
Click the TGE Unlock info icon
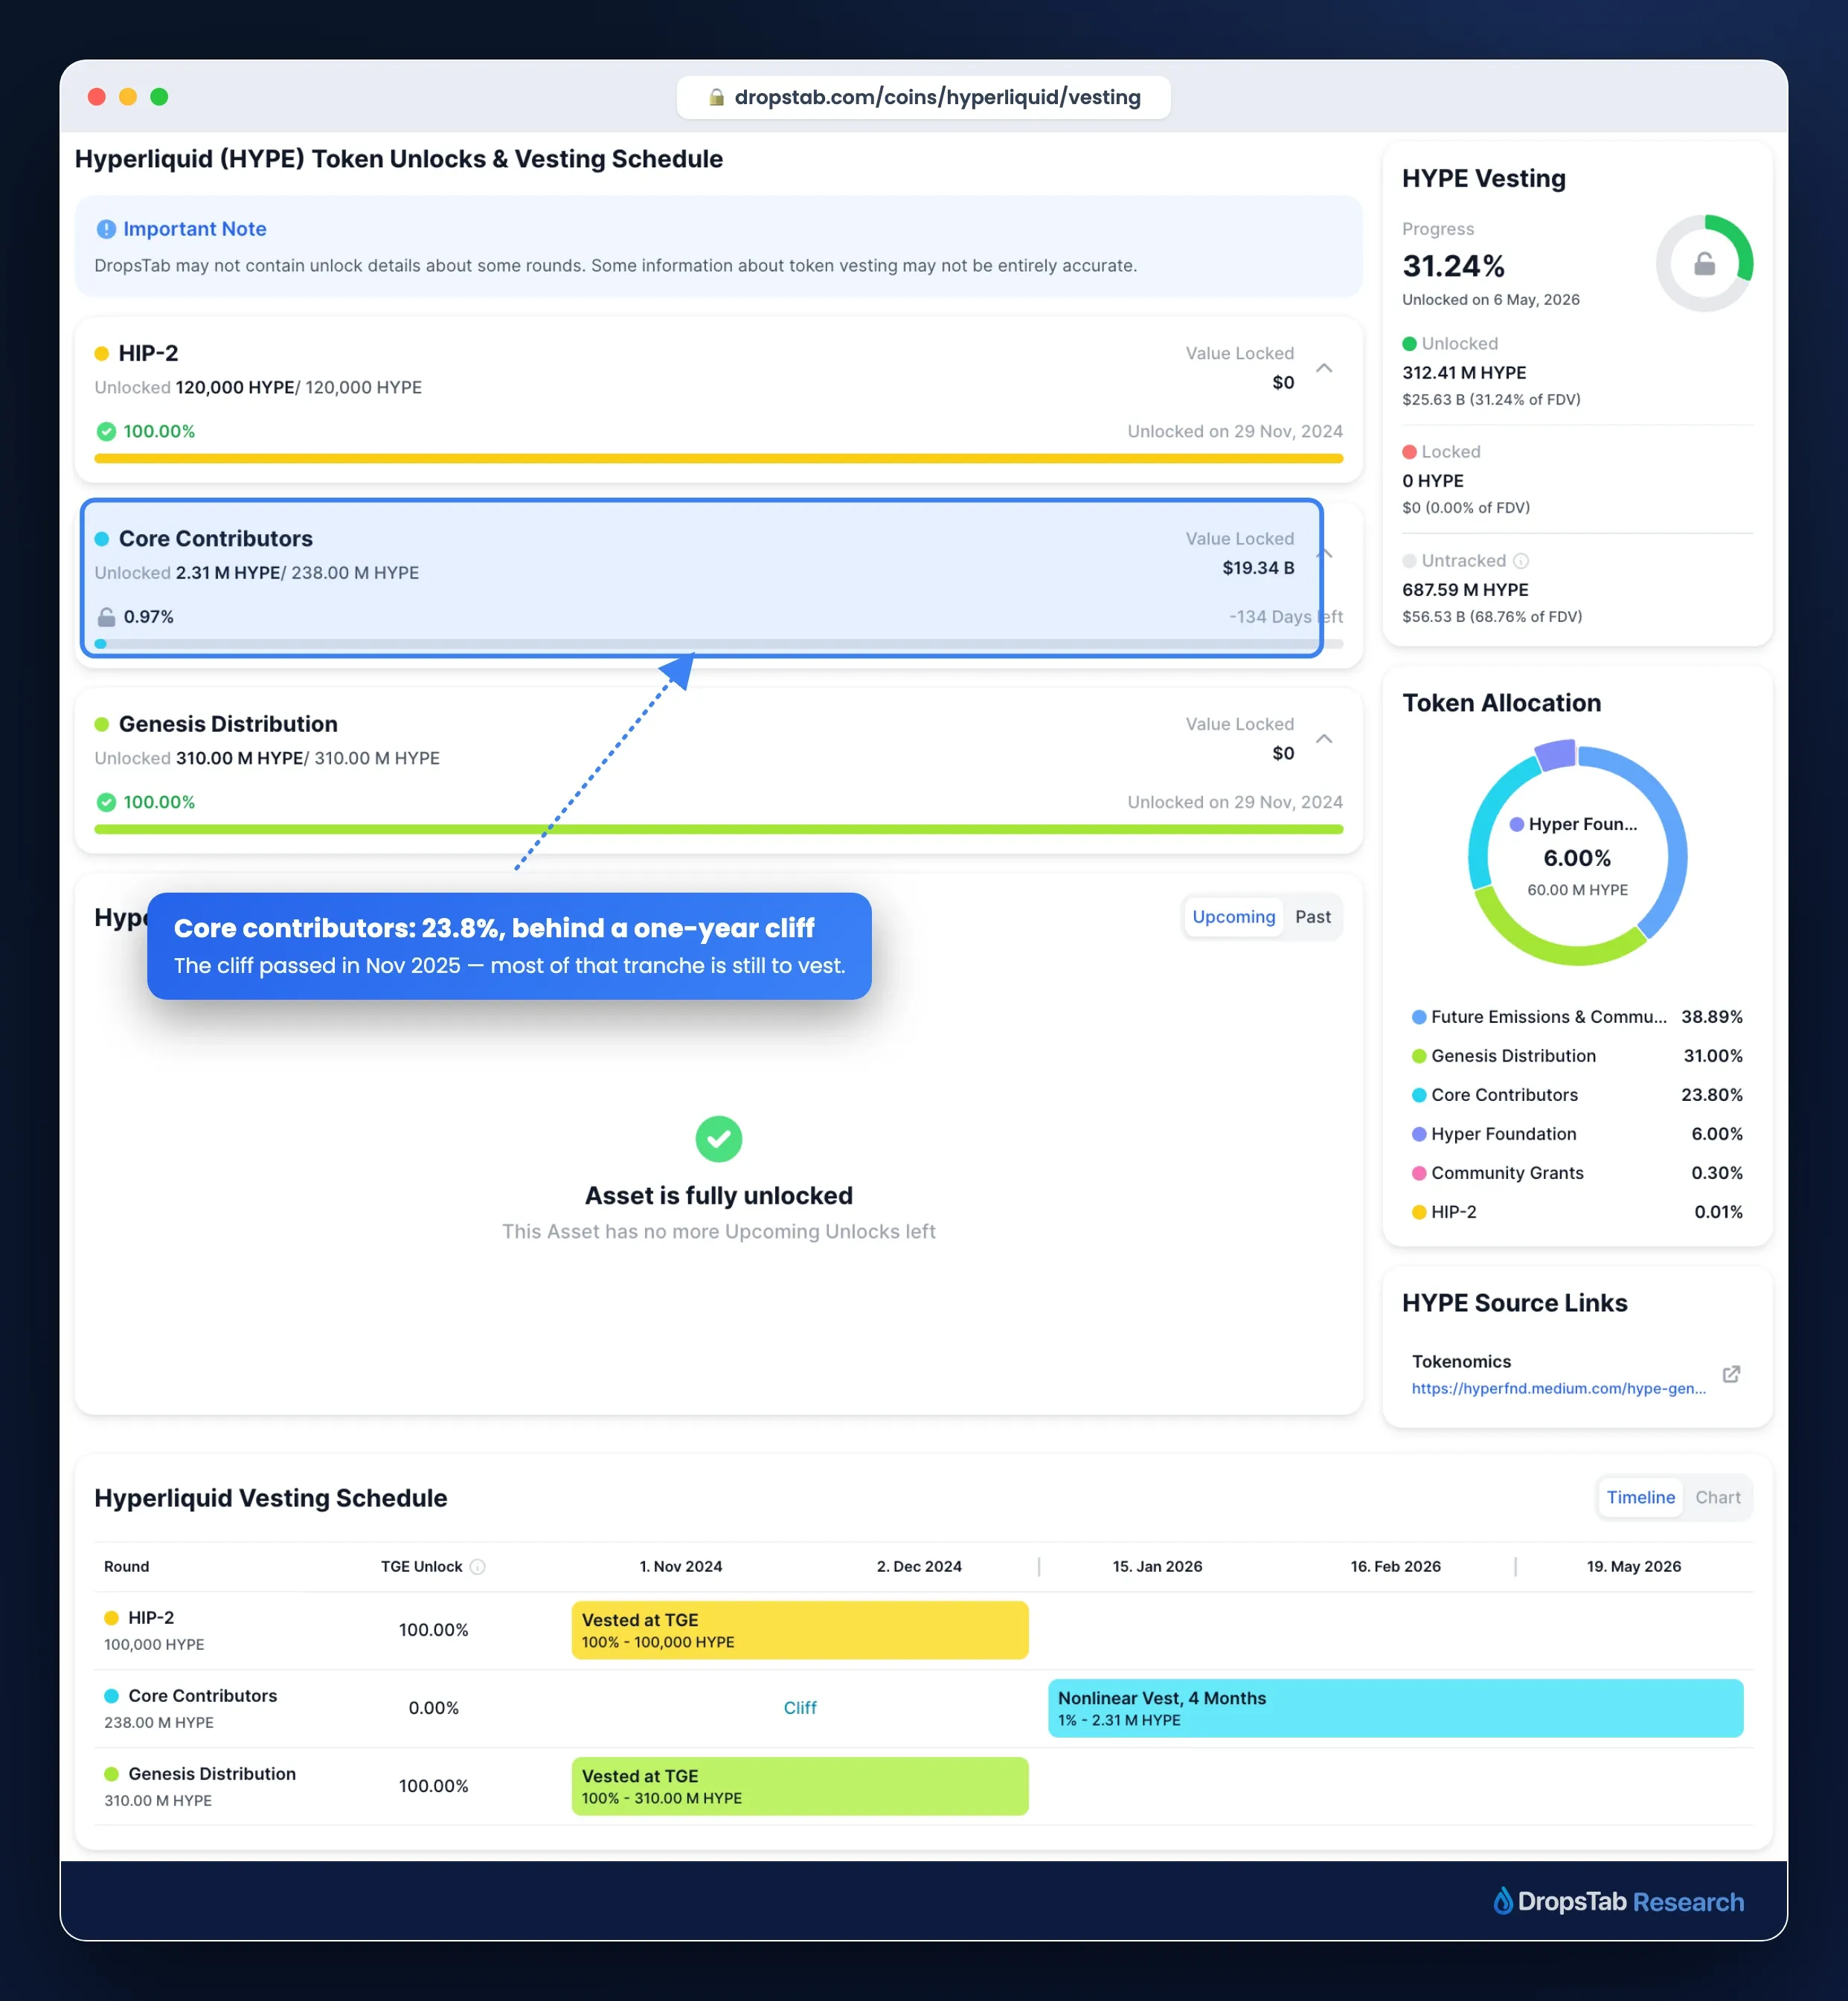(478, 1566)
